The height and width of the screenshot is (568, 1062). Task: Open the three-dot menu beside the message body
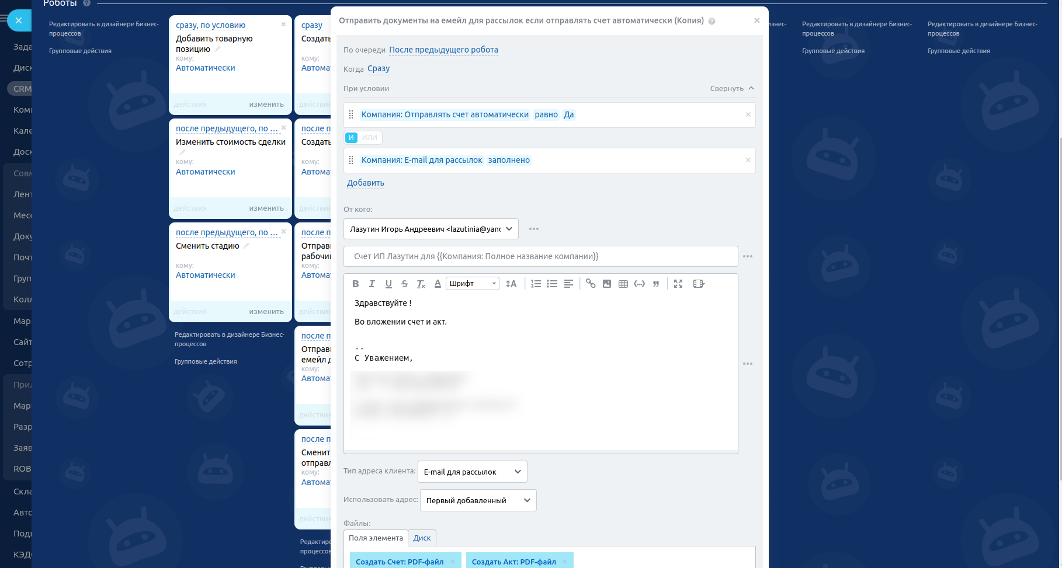point(748,364)
